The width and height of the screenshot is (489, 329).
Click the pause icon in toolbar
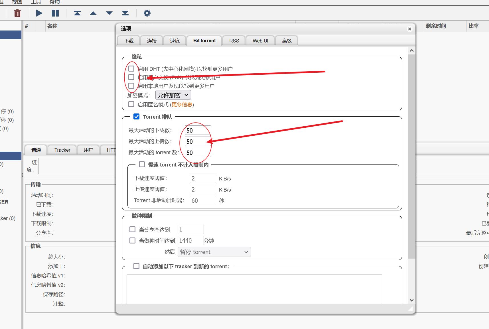(55, 13)
